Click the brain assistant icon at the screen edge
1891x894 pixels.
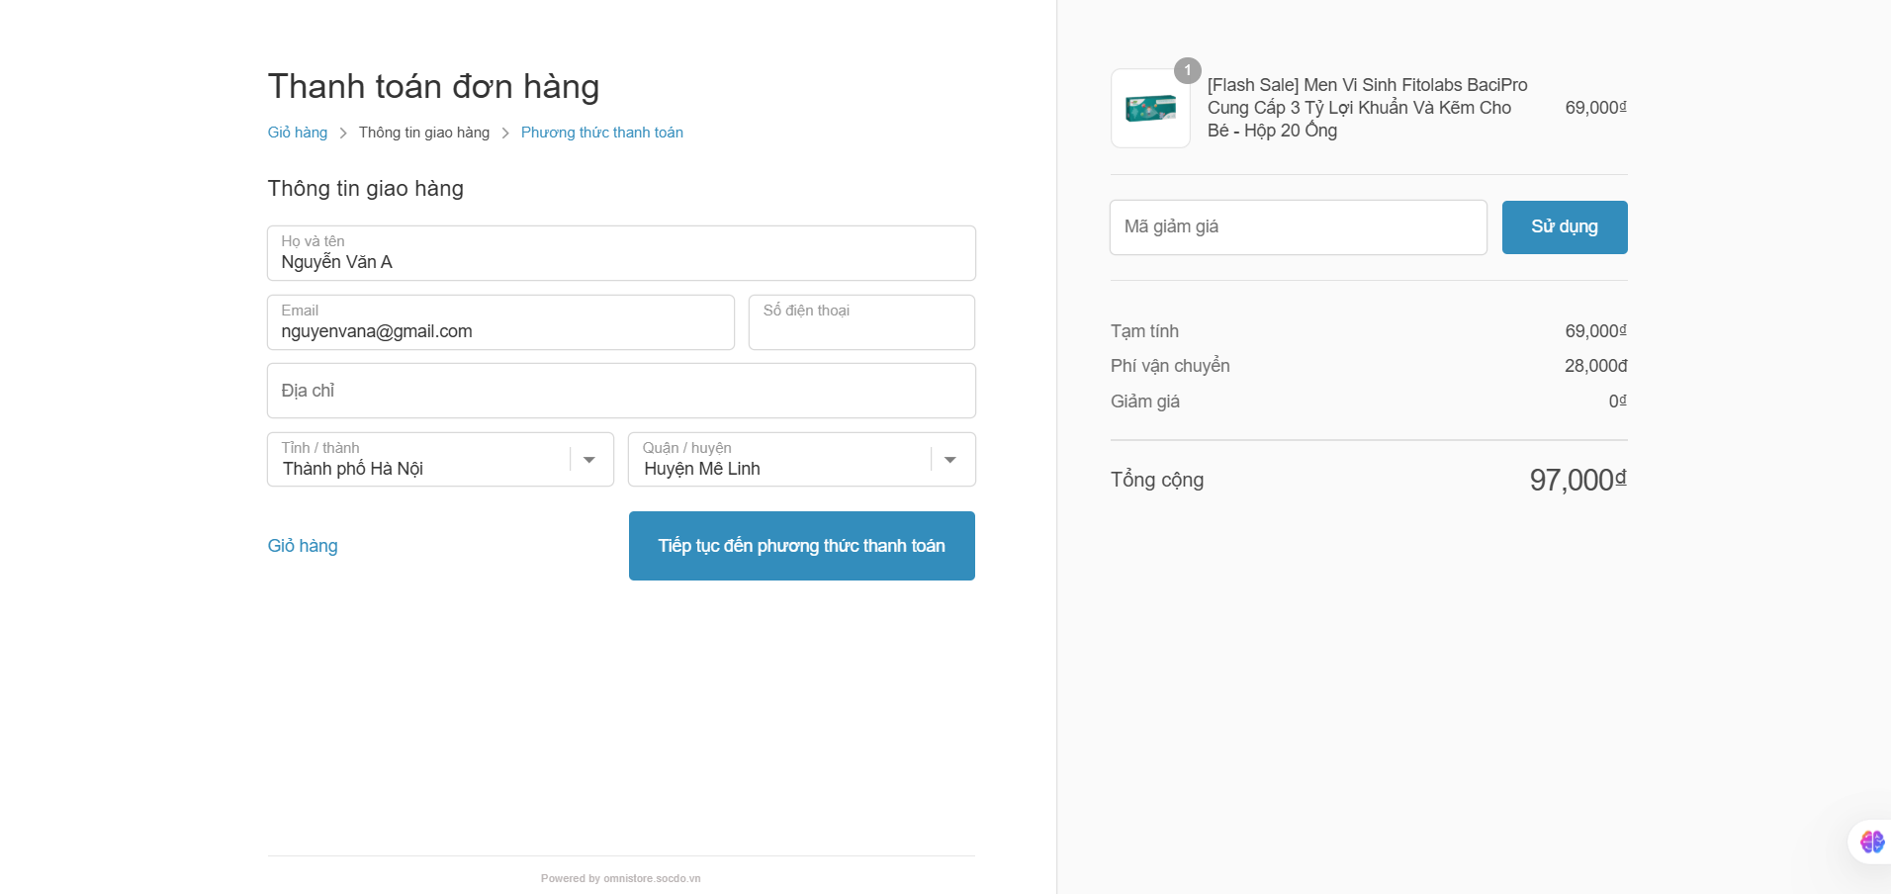(1871, 842)
